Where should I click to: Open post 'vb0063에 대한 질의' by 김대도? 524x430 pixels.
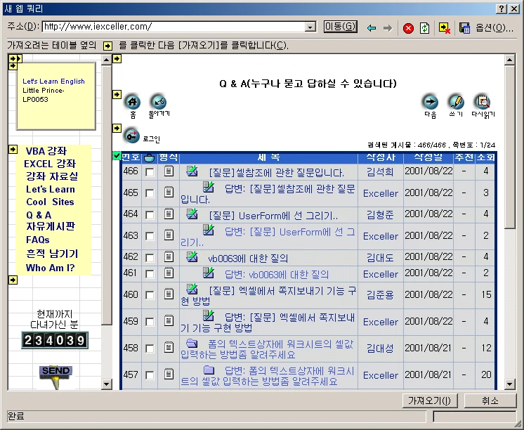coord(248,258)
